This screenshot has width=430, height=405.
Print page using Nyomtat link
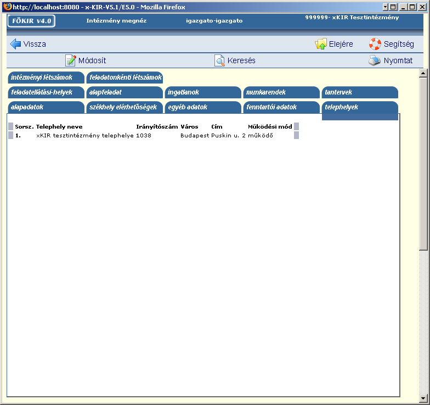pos(398,60)
